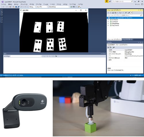
Task: Click the Save All icon in toolbar
Action: (x=18, y=7)
